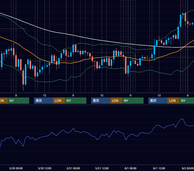Choose the NY session block following 5/31 LDN
The height and width of the screenshot is (171, 194).
(x=133, y=101)
